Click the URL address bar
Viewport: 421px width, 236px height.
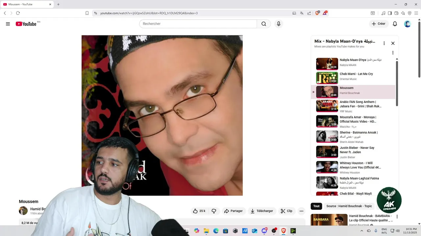click(194, 13)
